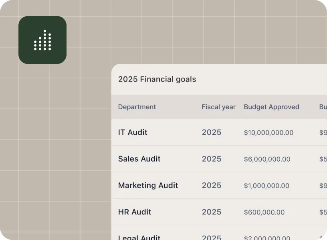Select the 2025 fiscal year cell for HR Audit
The width and height of the screenshot is (327, 240).
(212, 212)
